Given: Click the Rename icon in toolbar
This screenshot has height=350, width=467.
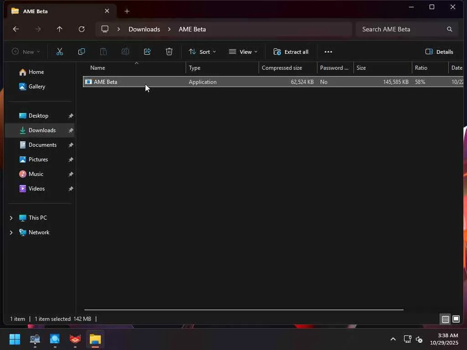Looking at the screenshot, I should pos(125,52).
